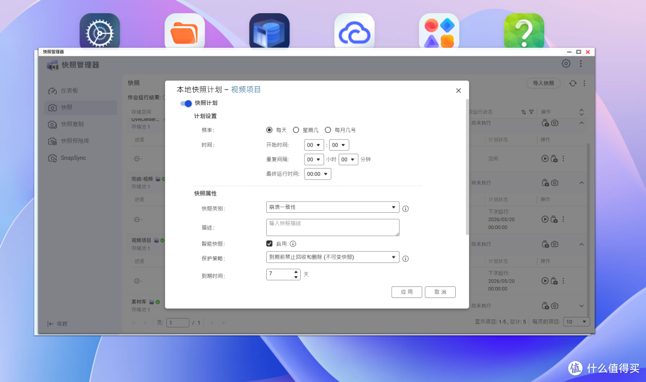The image size is (646, 382).
Task: Click the snapshot lock icon in QVRCenter row
Action: tap(545, 123)
